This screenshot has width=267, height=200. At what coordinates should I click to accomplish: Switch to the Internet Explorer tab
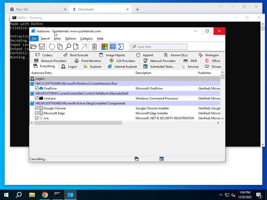coord(123,66)
